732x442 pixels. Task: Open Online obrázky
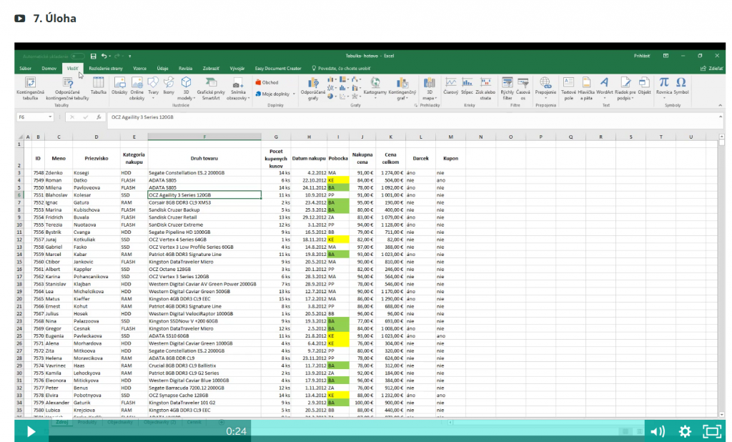coord(137,88)
